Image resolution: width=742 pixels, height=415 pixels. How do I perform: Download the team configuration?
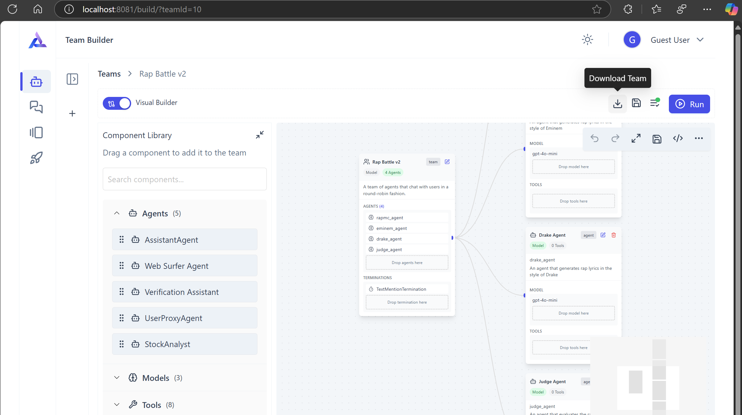(617, 104)
